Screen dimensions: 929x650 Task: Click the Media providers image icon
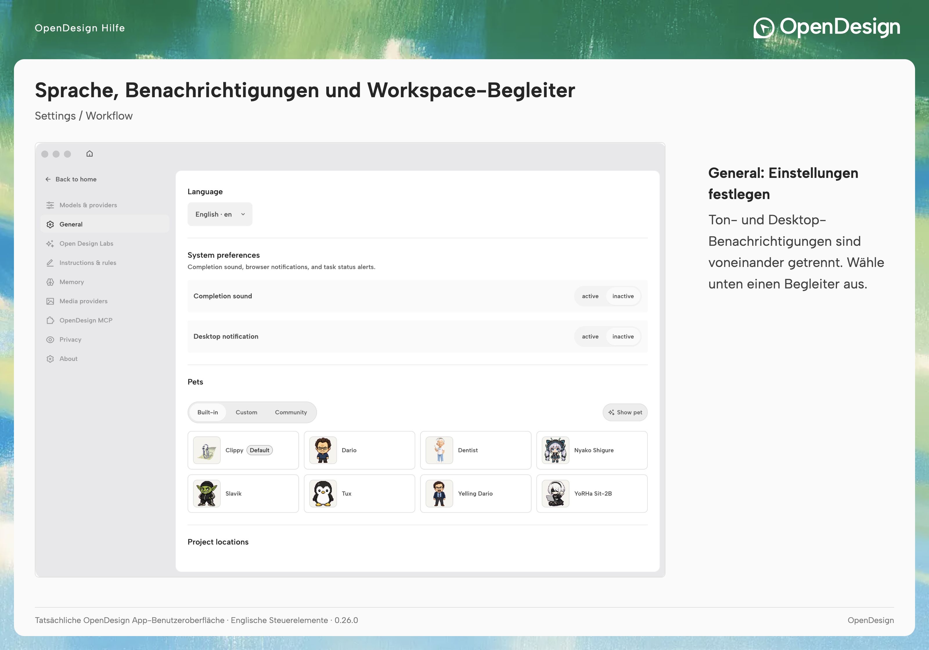(x=50, y=301)
